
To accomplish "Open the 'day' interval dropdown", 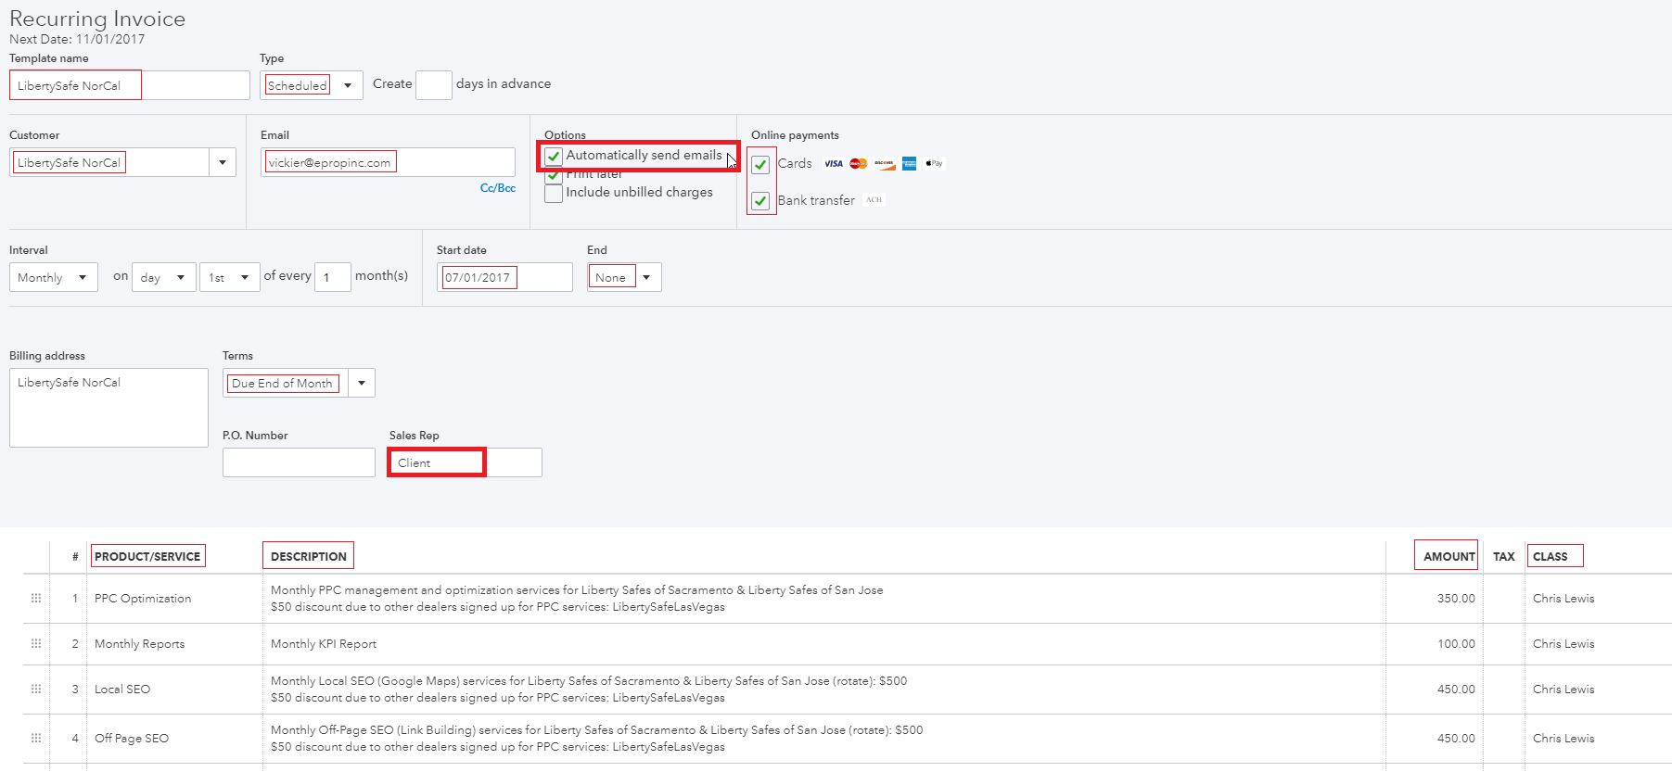I will pyautogui.click(x=164, y=277).
